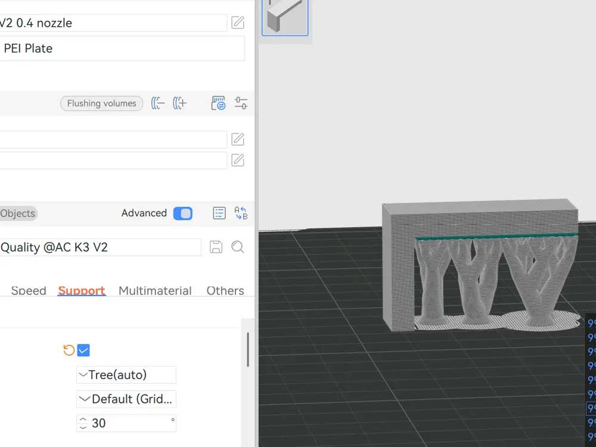
Task: Decrease threshold angle with down arrow
Action: tap(83, 427)
